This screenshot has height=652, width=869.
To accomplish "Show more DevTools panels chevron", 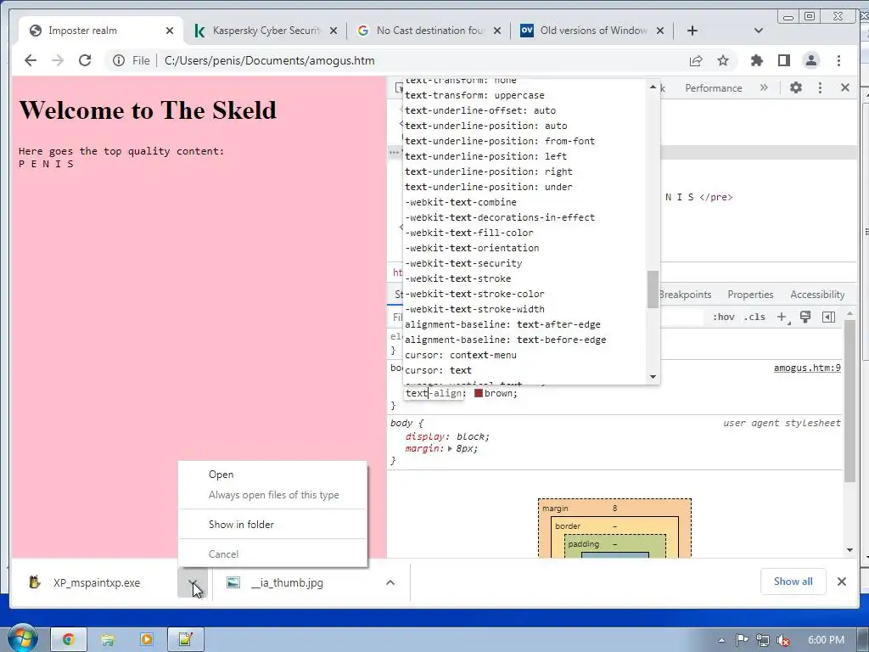I will click(x=764, y=87).
